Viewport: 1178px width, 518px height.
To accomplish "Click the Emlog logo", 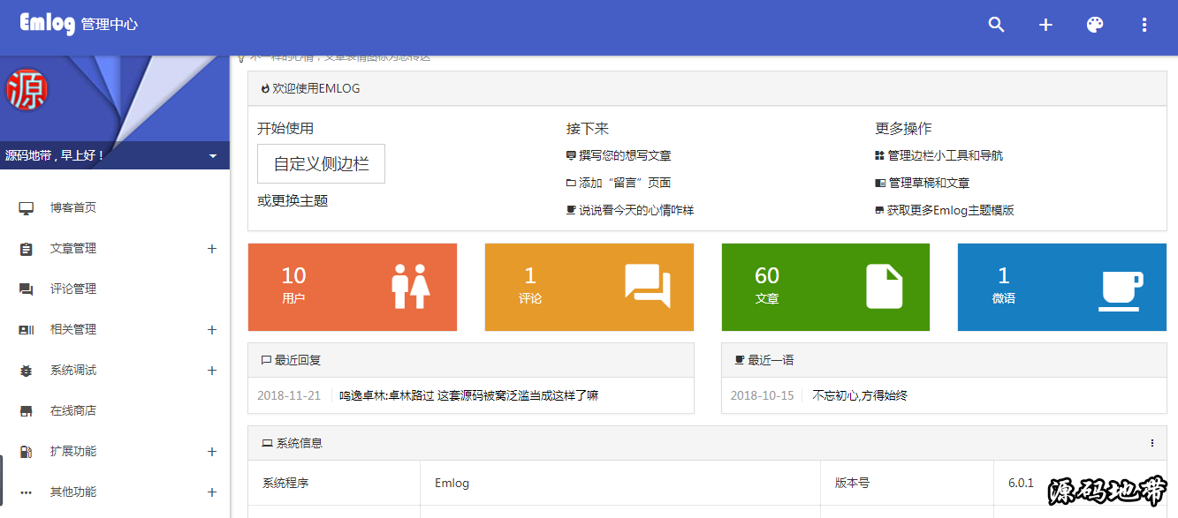I will point(47,24).
